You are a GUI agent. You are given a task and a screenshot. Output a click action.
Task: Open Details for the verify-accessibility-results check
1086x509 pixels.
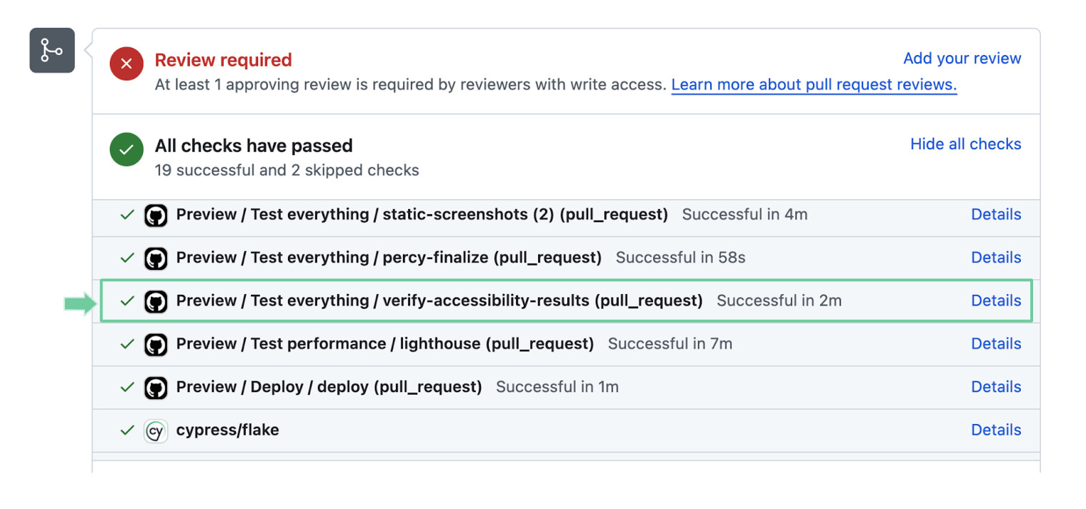(996, 301)
